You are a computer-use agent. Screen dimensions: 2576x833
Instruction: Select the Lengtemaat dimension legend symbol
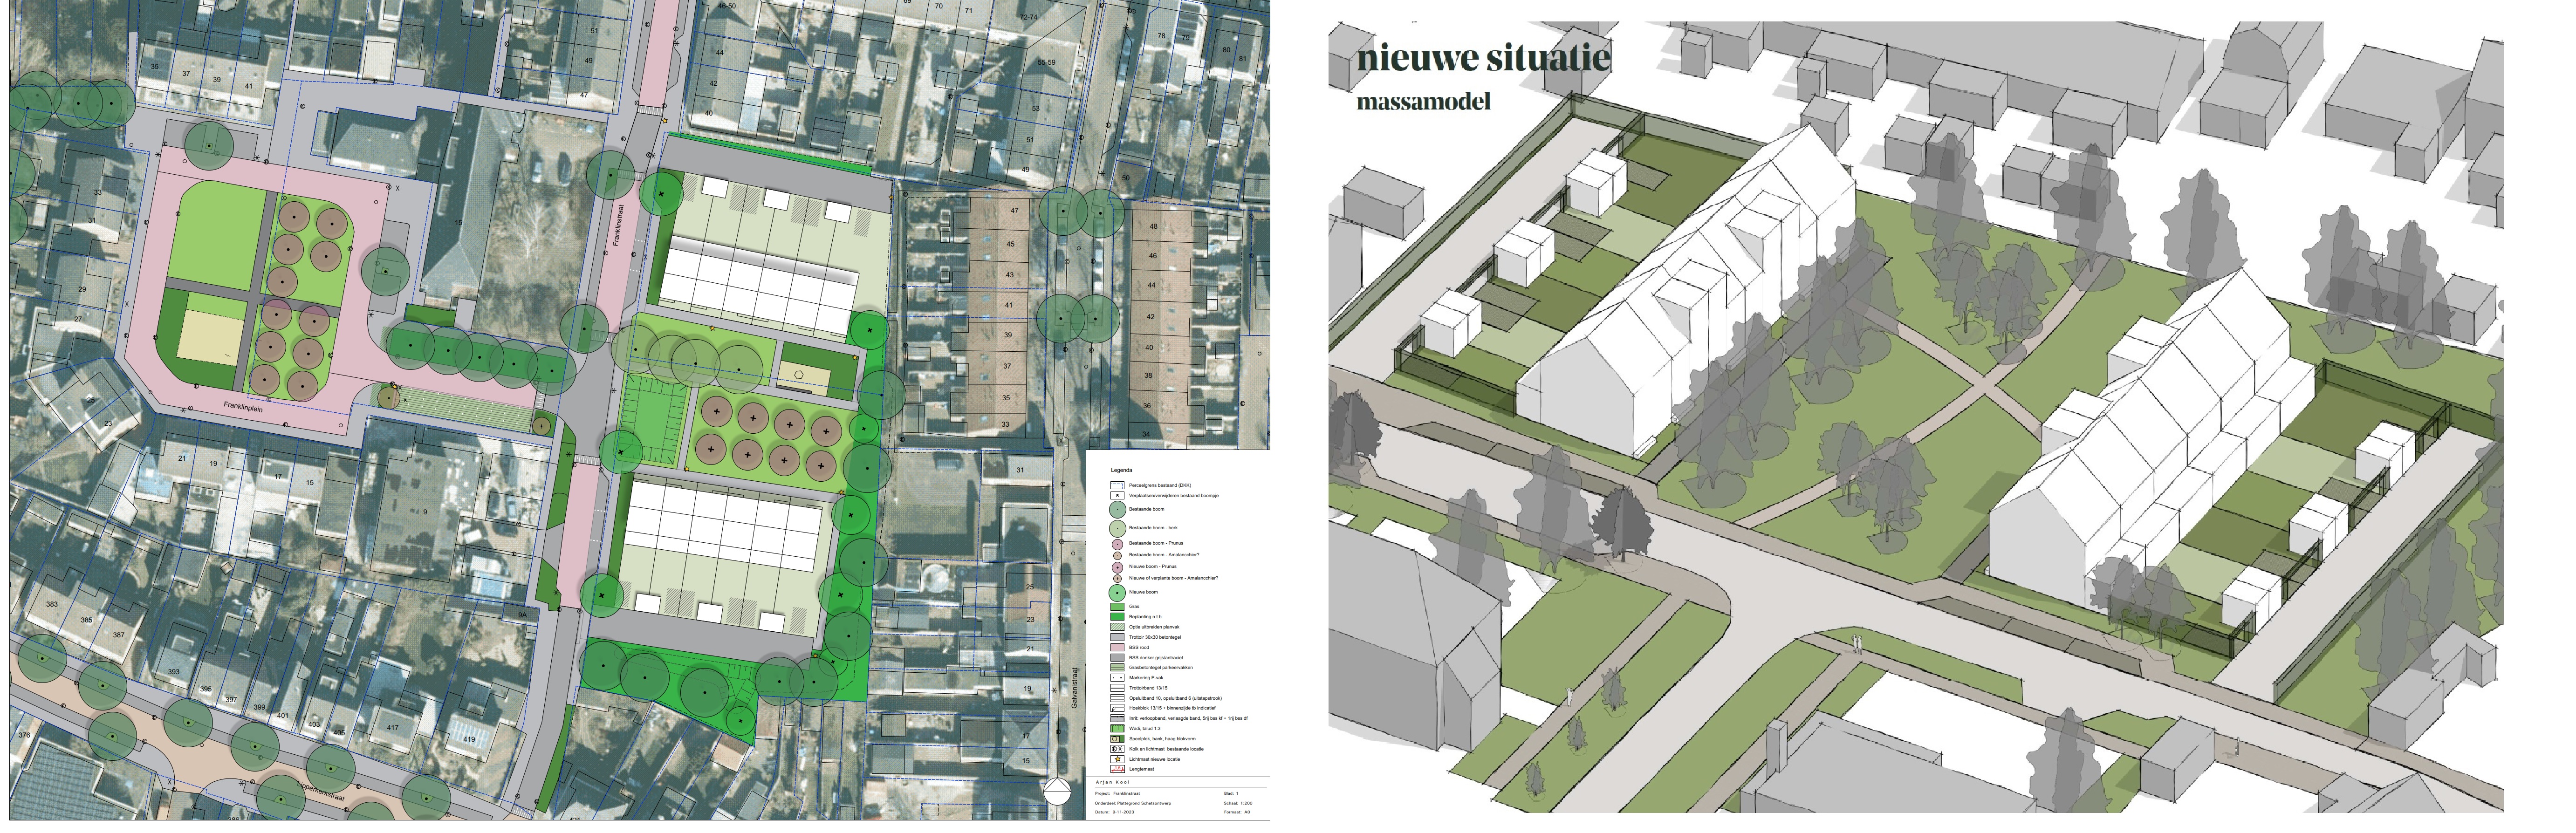click(x=1118, y=770)
